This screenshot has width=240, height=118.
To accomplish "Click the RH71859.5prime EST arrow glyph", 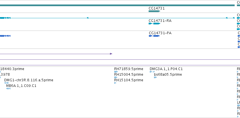I will point(116,72).
